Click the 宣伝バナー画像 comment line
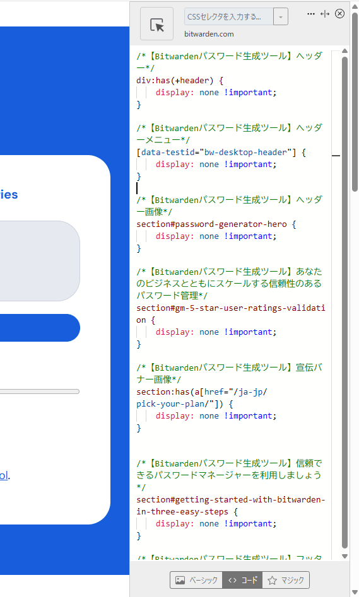The height and width of the screenshot is (597, 359). [229, 373]
